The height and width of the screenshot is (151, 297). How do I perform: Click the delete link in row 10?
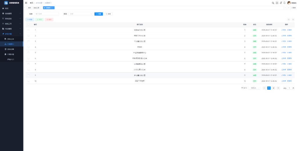pos(289,81)
